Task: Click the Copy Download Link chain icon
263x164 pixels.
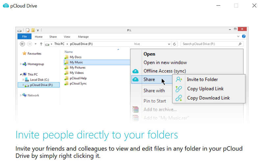Action: pos(179,98)
